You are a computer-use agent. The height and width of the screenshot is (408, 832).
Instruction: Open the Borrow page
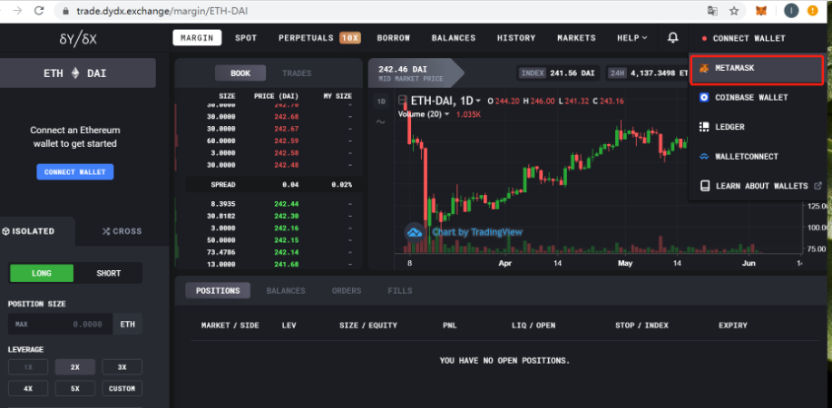pyautogui.click(x=394, y=38)
